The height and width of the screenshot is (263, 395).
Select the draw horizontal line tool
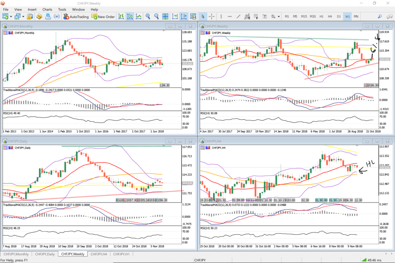pos(230,17)
